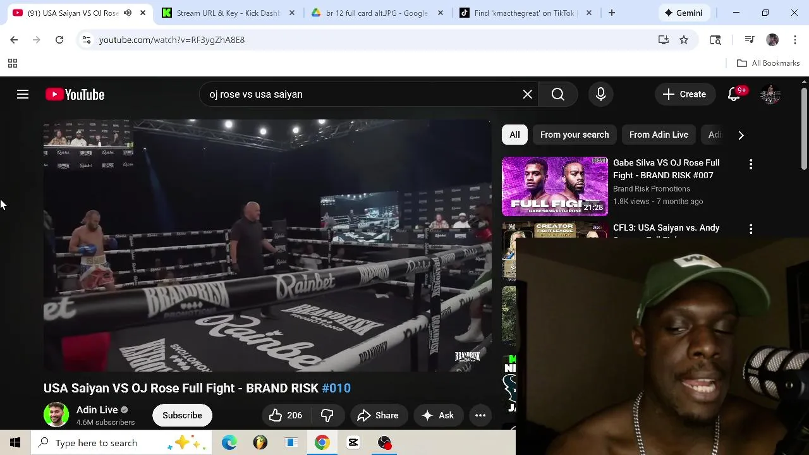The width and height of the screenshot is (809, 455).
Task: Bookmark this tab with the star icon
Action: point(684,40)
